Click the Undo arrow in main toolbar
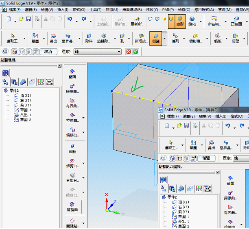249x229 pixels. [x=70, y=19]
